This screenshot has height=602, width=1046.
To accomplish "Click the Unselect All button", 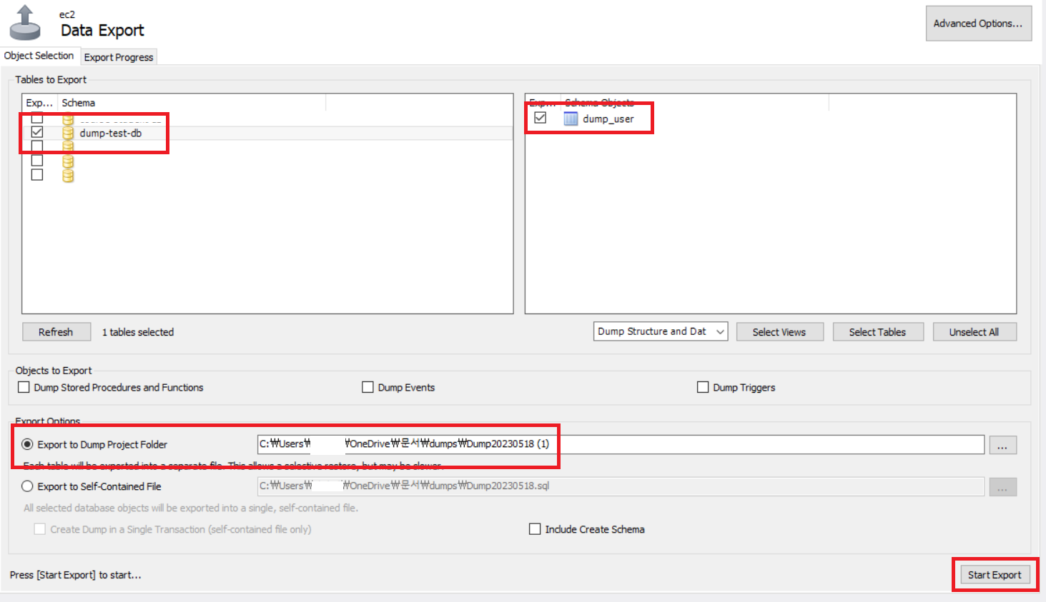I will point(974,332).
